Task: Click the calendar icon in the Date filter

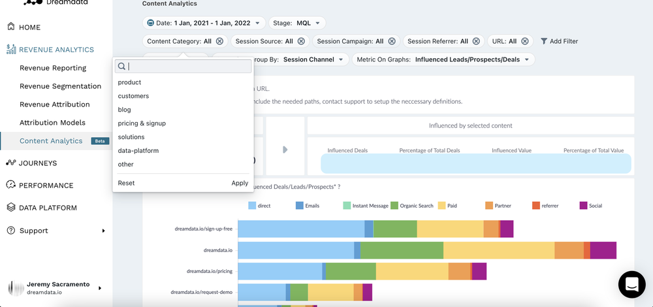Action: (x=151, y=23)
